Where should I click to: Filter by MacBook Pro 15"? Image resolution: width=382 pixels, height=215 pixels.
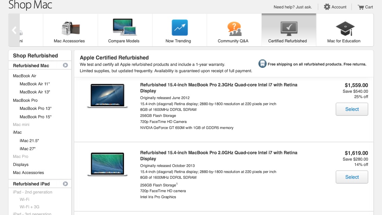36,117
